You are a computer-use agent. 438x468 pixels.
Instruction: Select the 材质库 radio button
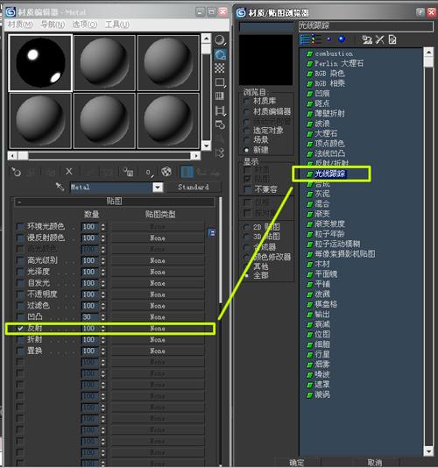246,102
